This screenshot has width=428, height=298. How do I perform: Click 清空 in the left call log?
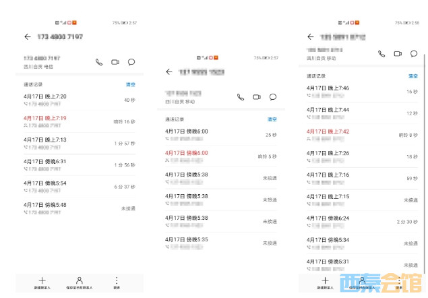point(131,85)
